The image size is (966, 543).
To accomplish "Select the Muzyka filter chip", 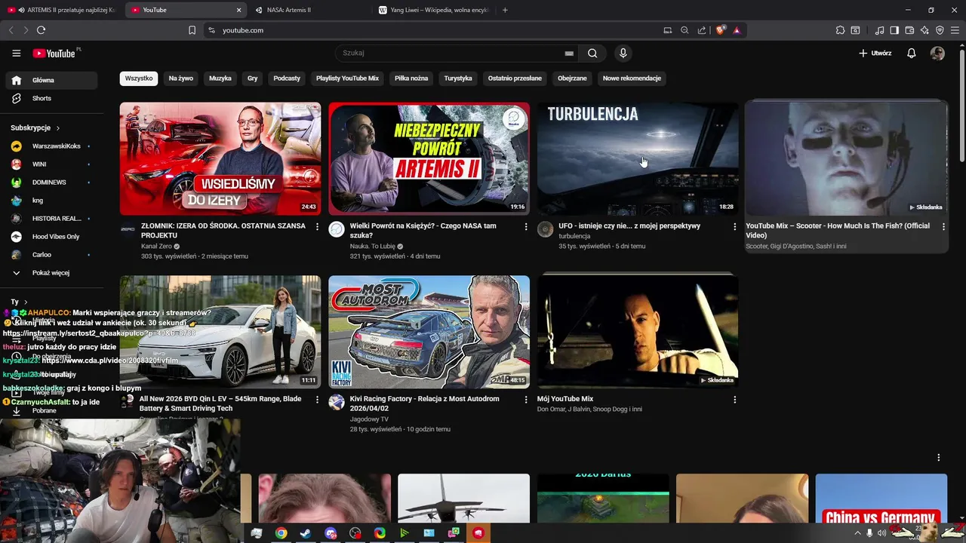I will 220,78.
